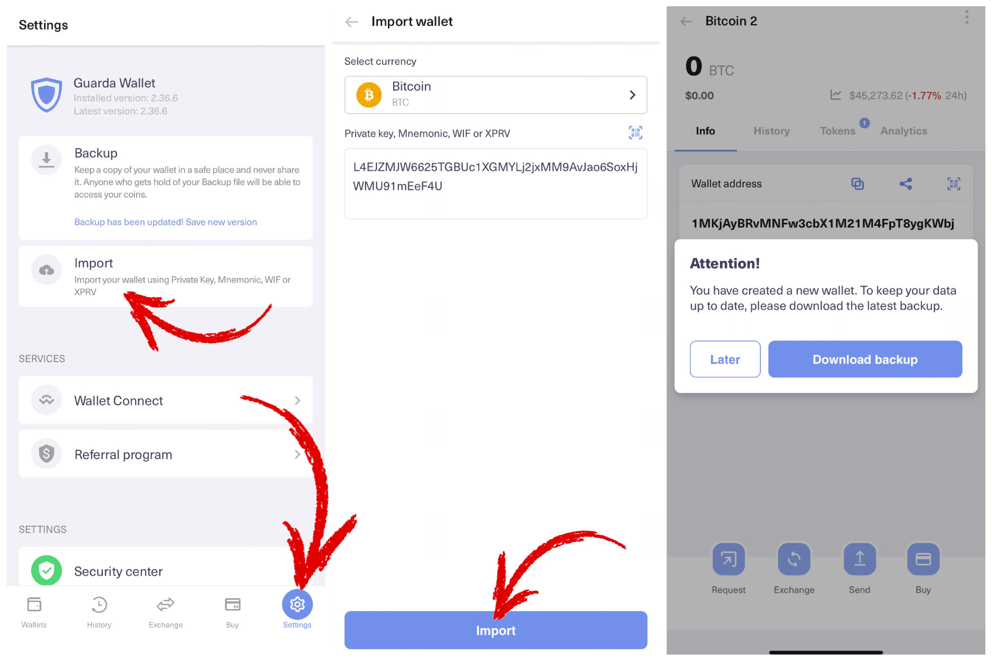Click Backup has been updated save link

pos(165,221)
